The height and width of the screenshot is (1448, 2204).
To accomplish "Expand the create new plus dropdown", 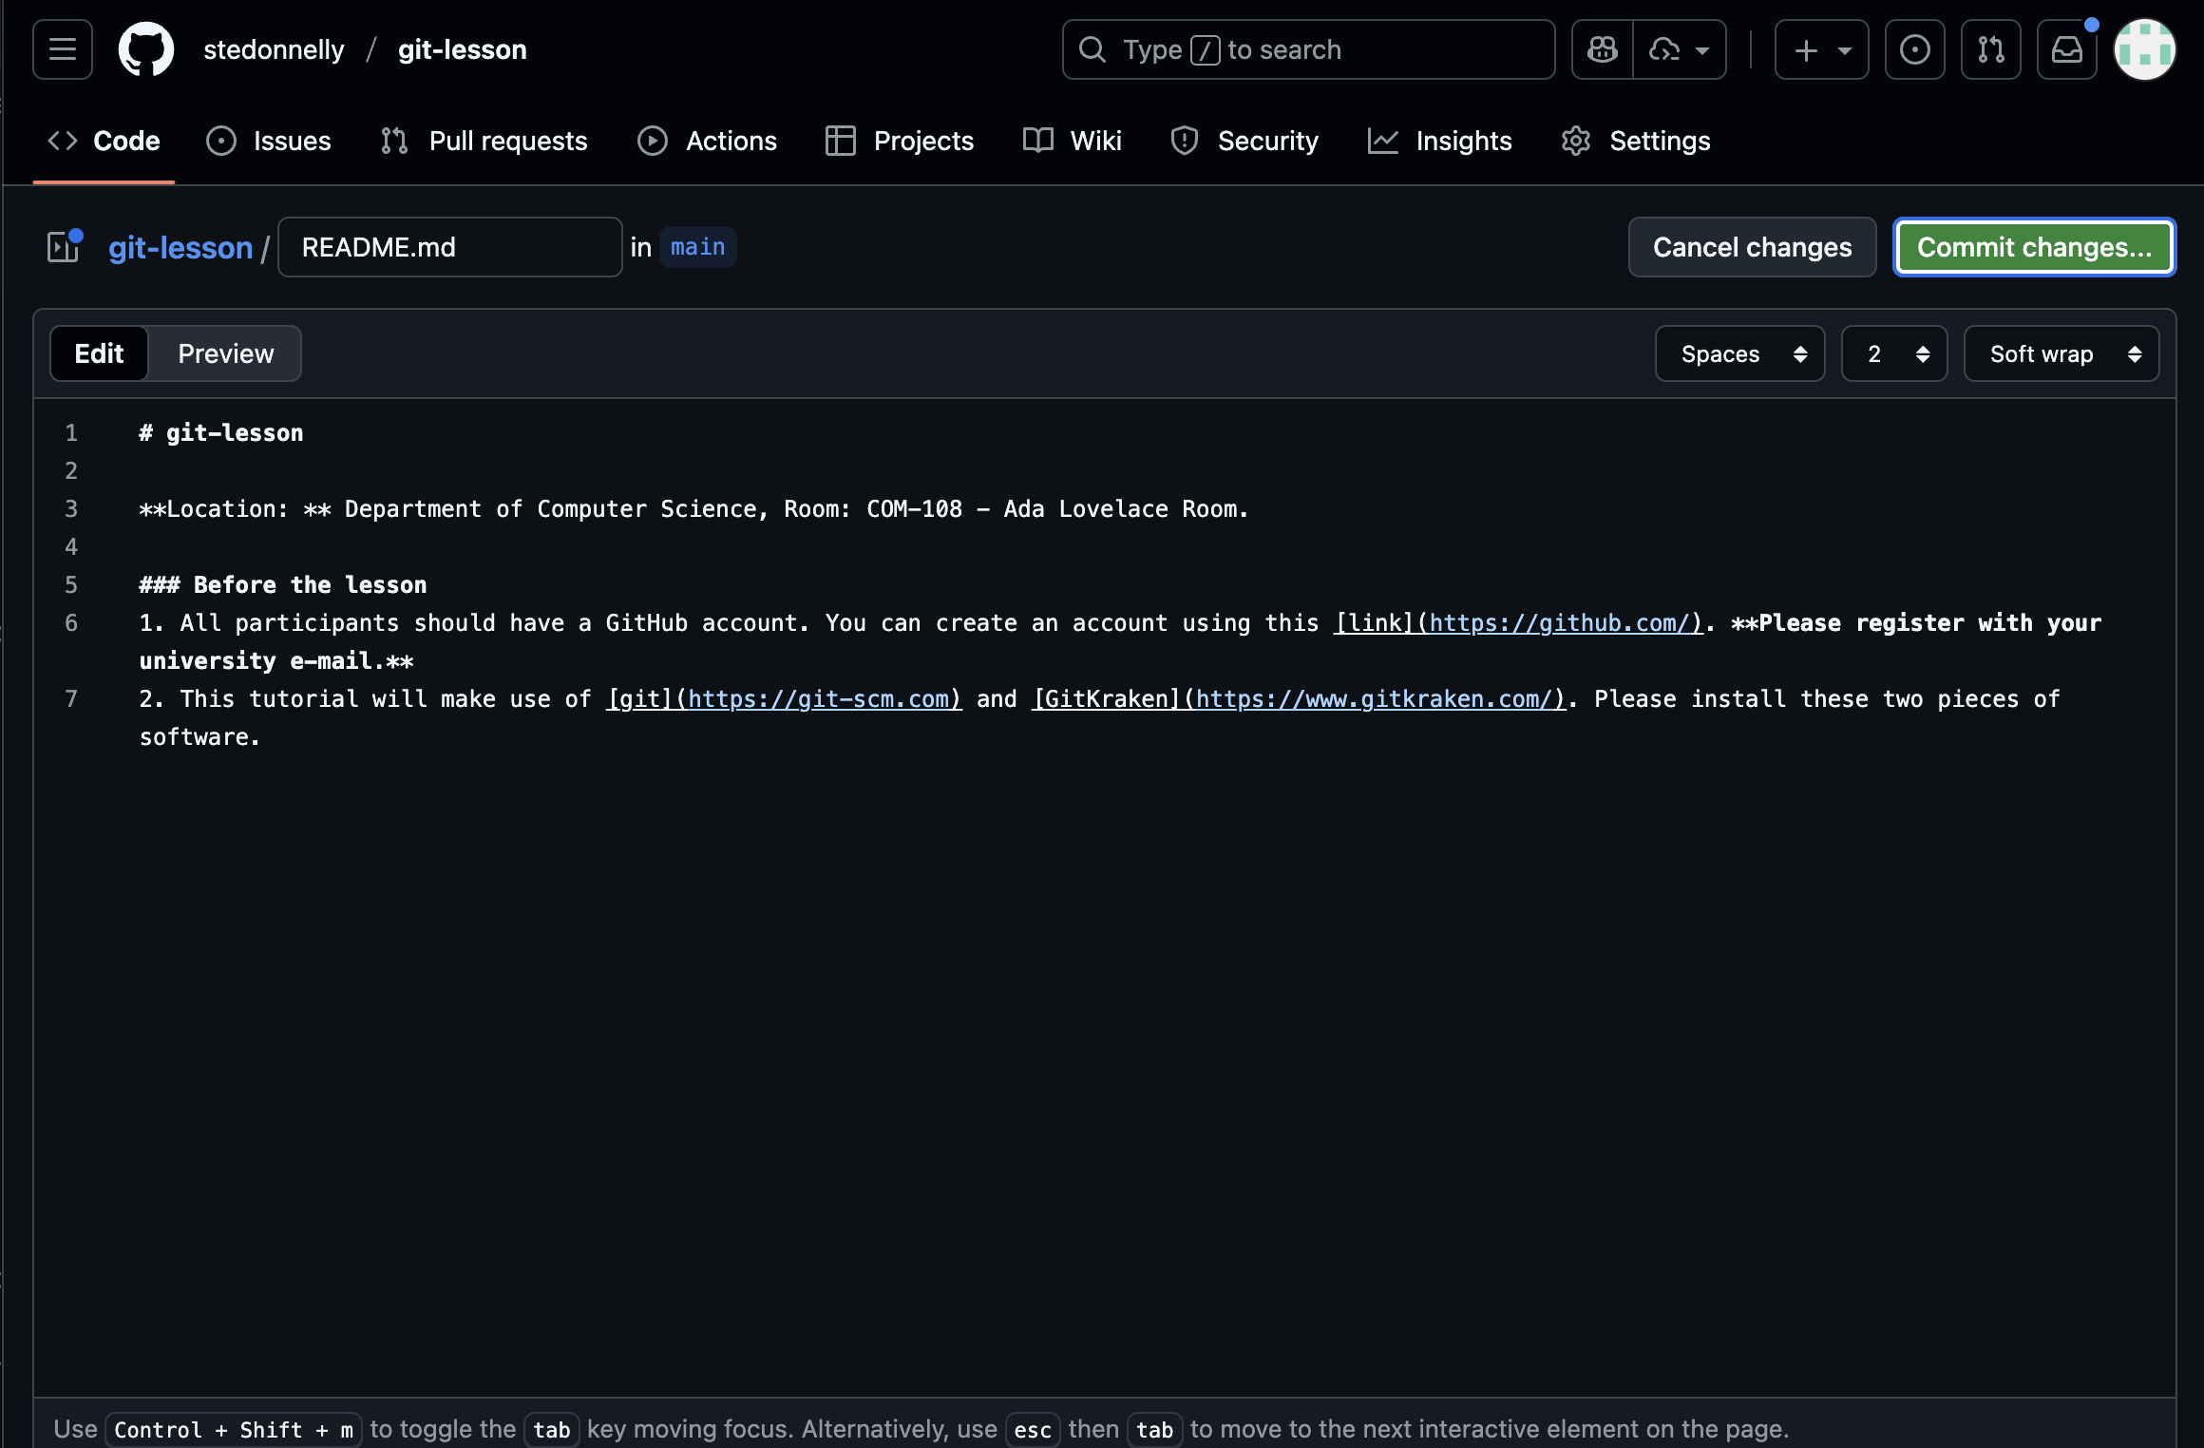I will pos(1821,49).
